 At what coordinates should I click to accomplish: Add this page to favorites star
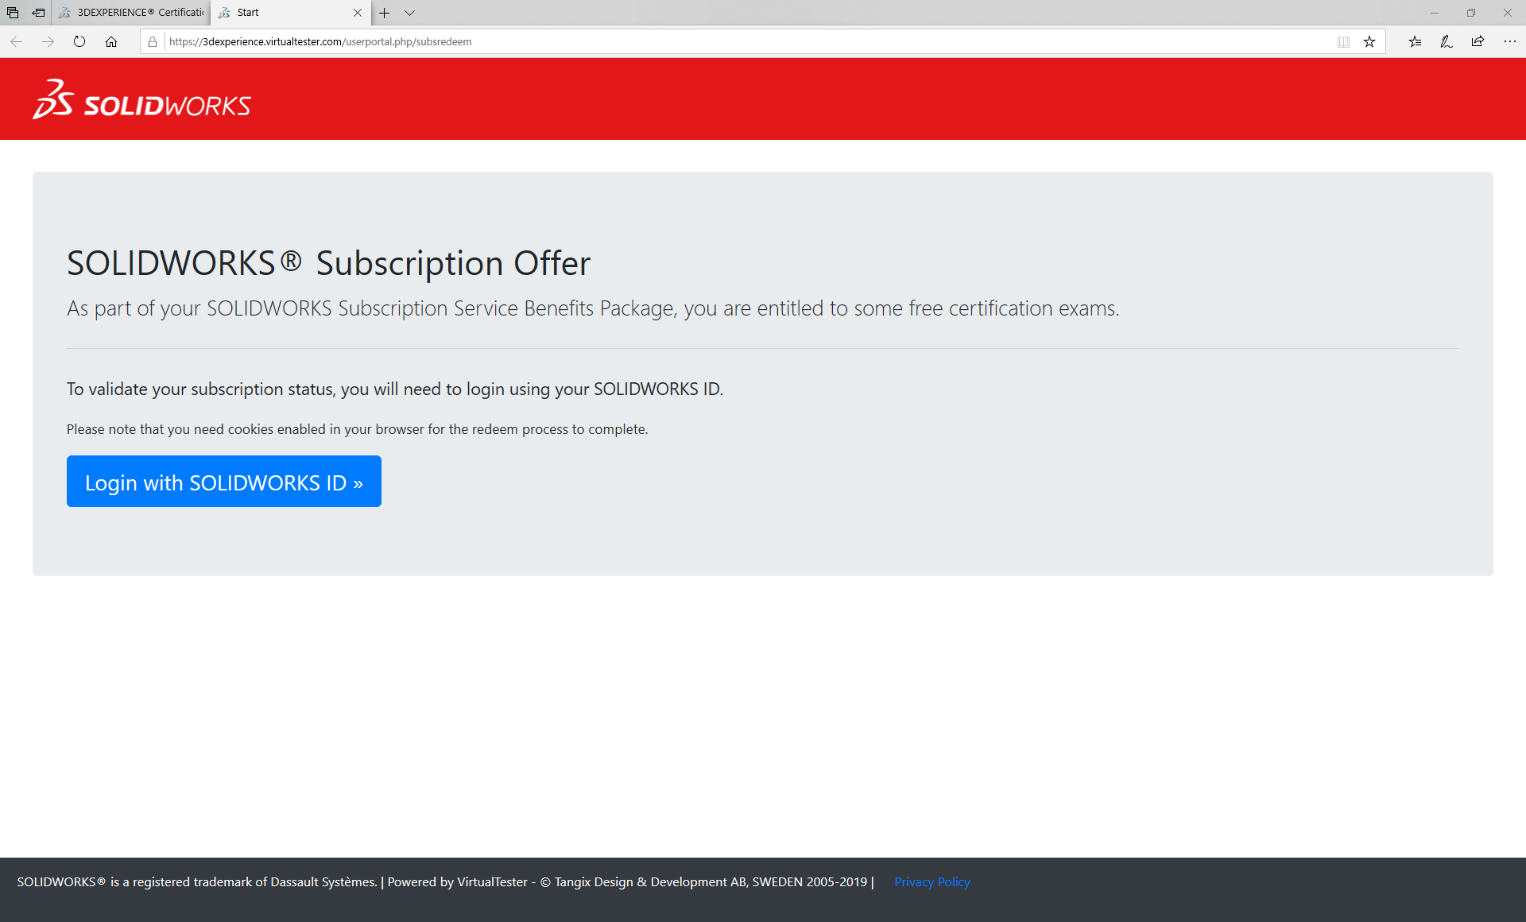click(x=1369, y=41)
